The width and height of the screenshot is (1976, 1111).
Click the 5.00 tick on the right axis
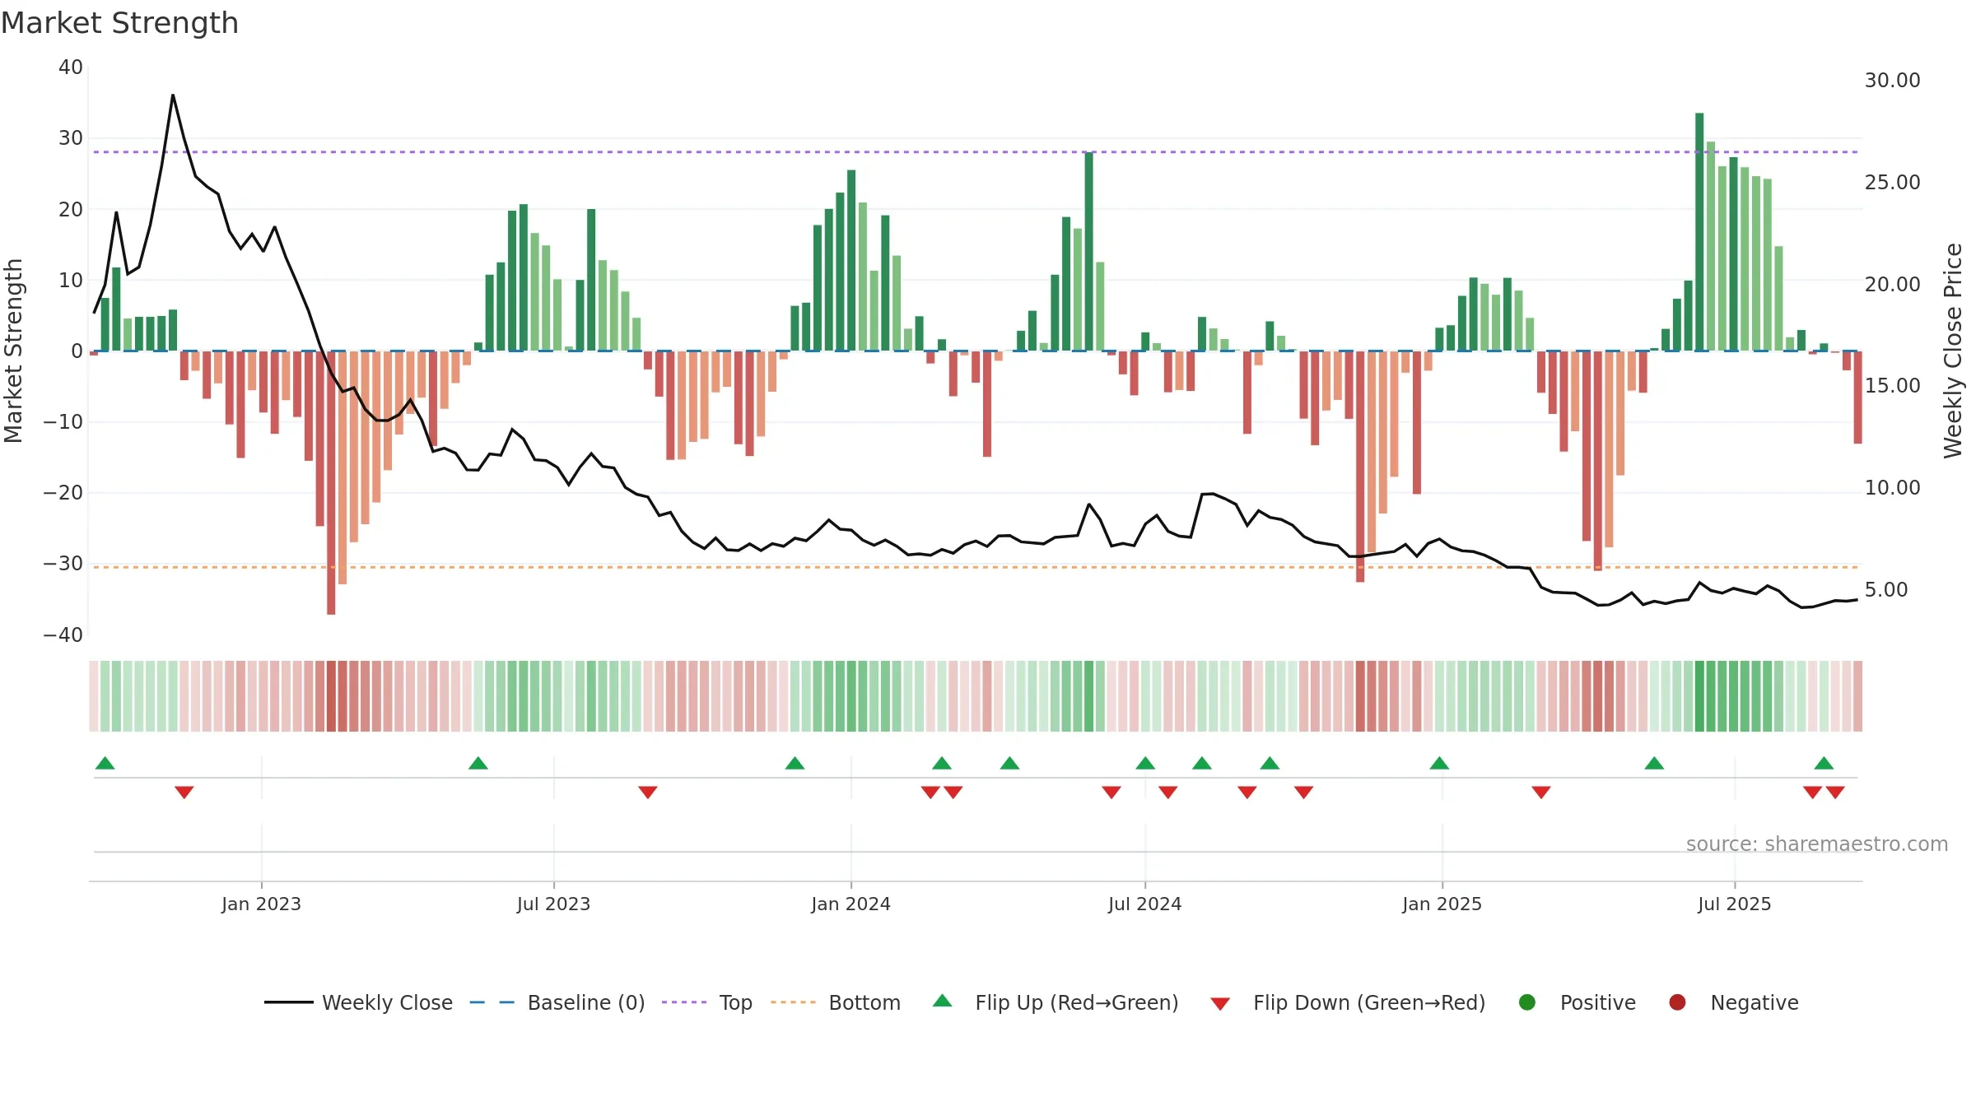pos(1885,590)
